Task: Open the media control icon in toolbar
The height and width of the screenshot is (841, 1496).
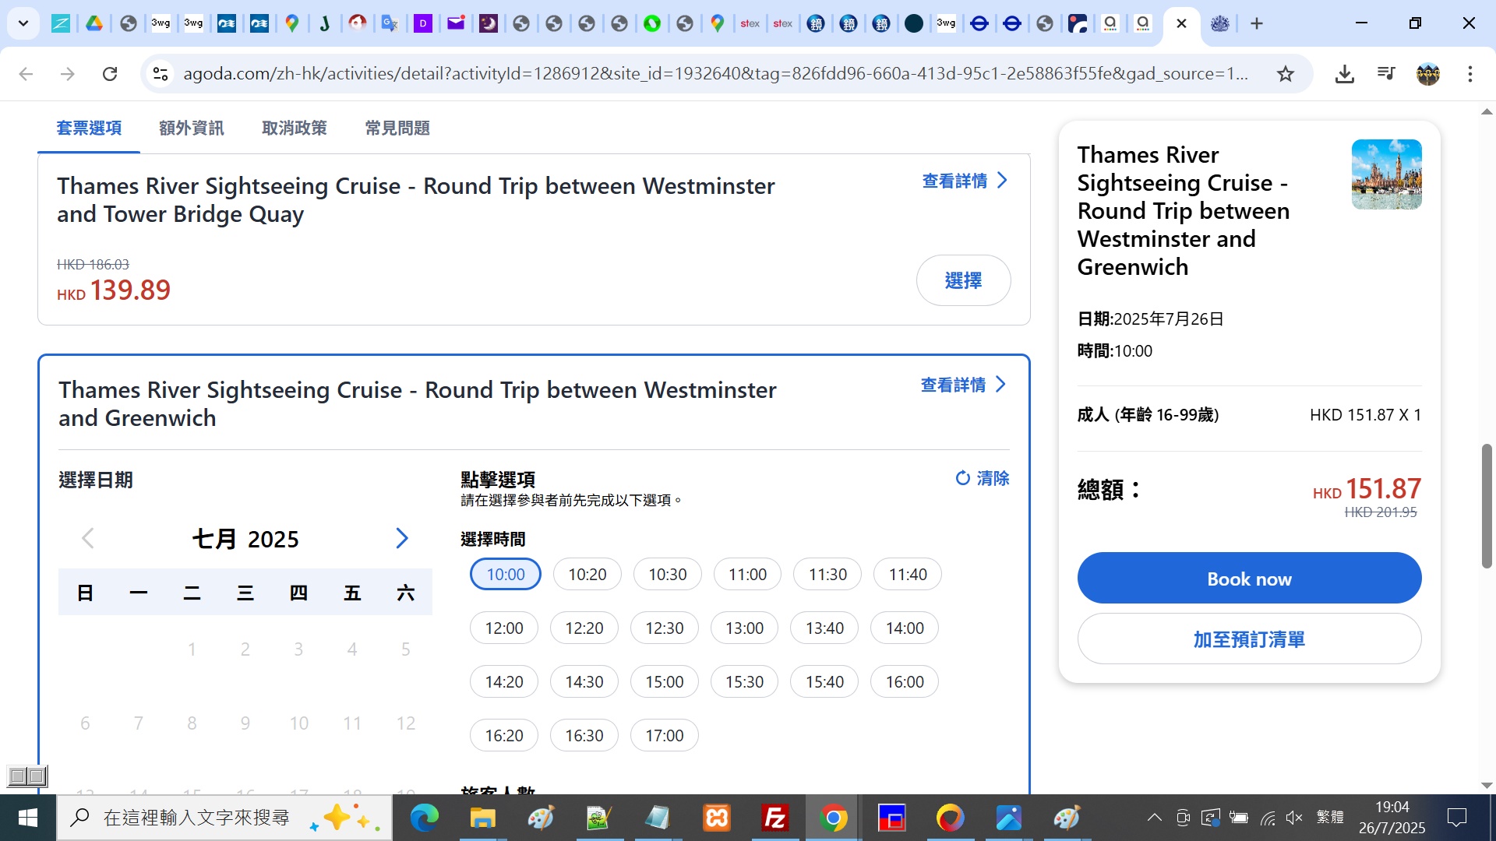Action: coord(1386,74)
